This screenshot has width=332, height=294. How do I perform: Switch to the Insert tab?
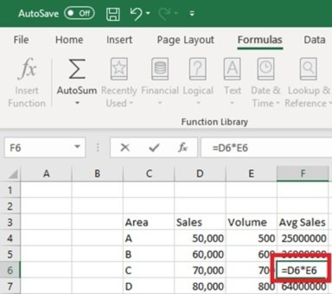point(119,40)
